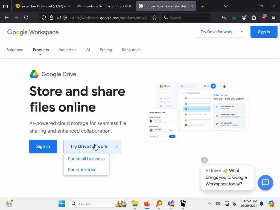The height and width of the screenshot is (210, 280).
Task: Close the Incredibox Download tab
Action: pos(69,6)
